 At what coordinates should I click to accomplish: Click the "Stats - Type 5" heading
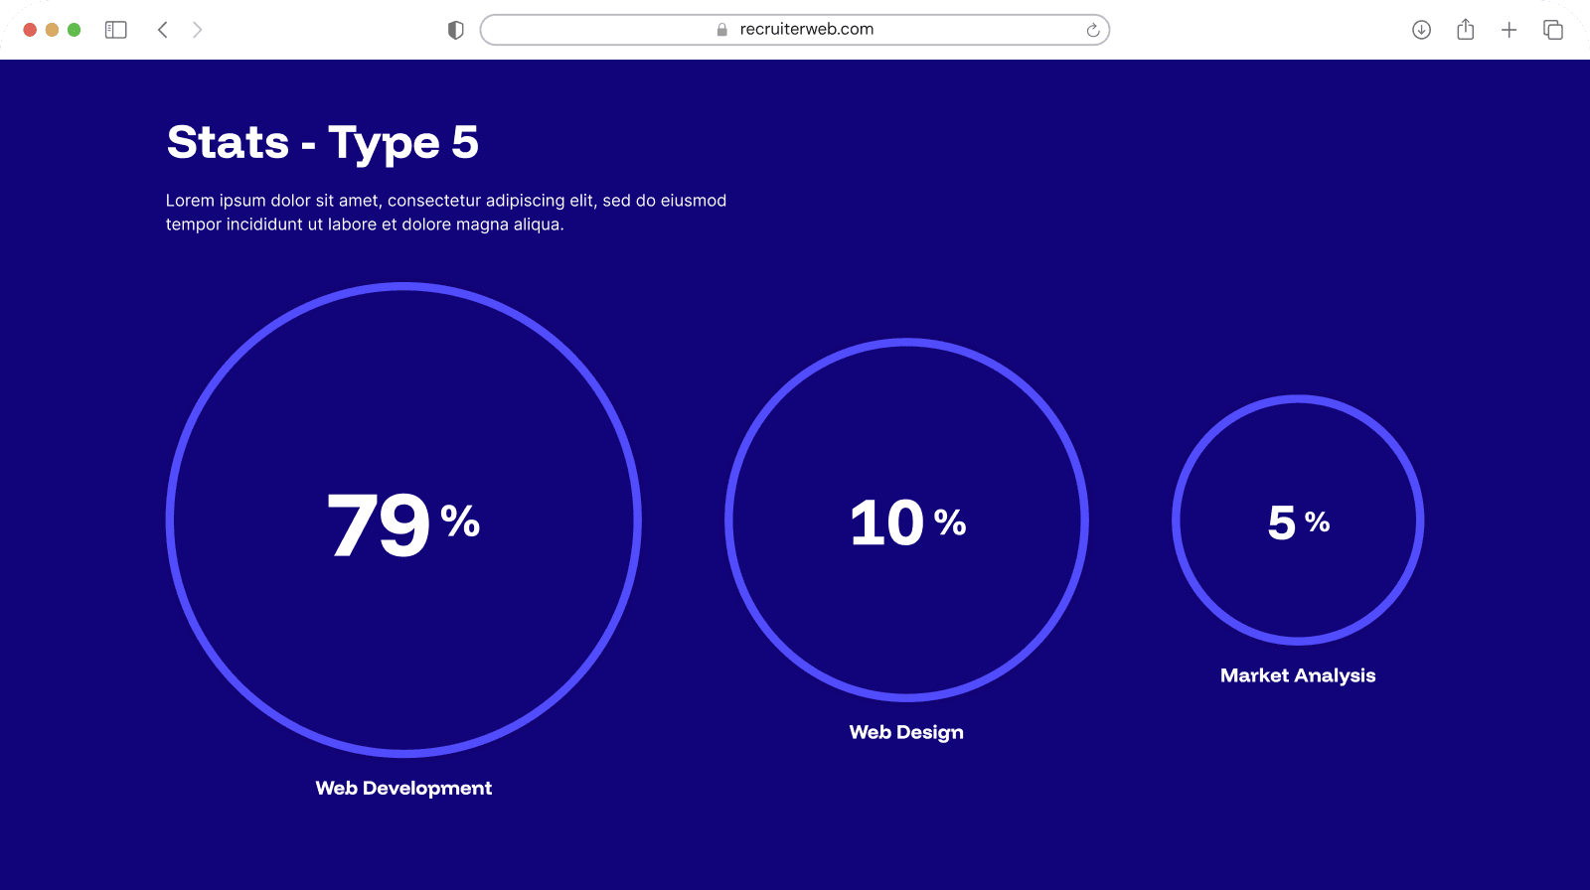[x=322, y=142]
